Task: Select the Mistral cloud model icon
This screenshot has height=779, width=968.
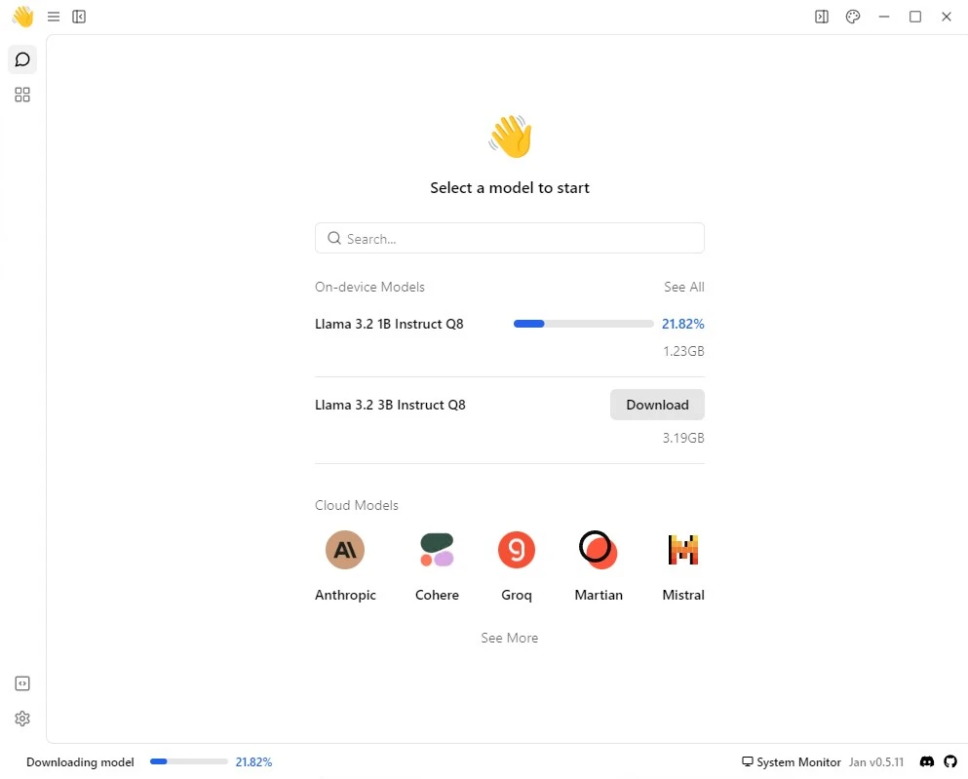Action: pos(683,550)
